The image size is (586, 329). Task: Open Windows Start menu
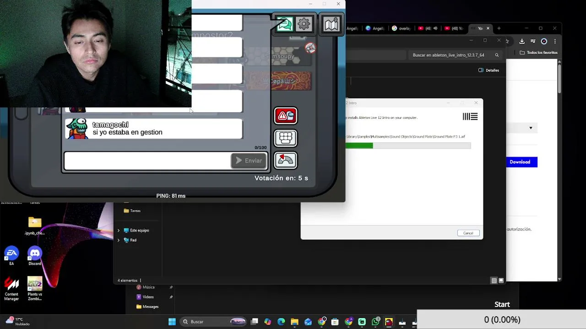coord(172,322)
